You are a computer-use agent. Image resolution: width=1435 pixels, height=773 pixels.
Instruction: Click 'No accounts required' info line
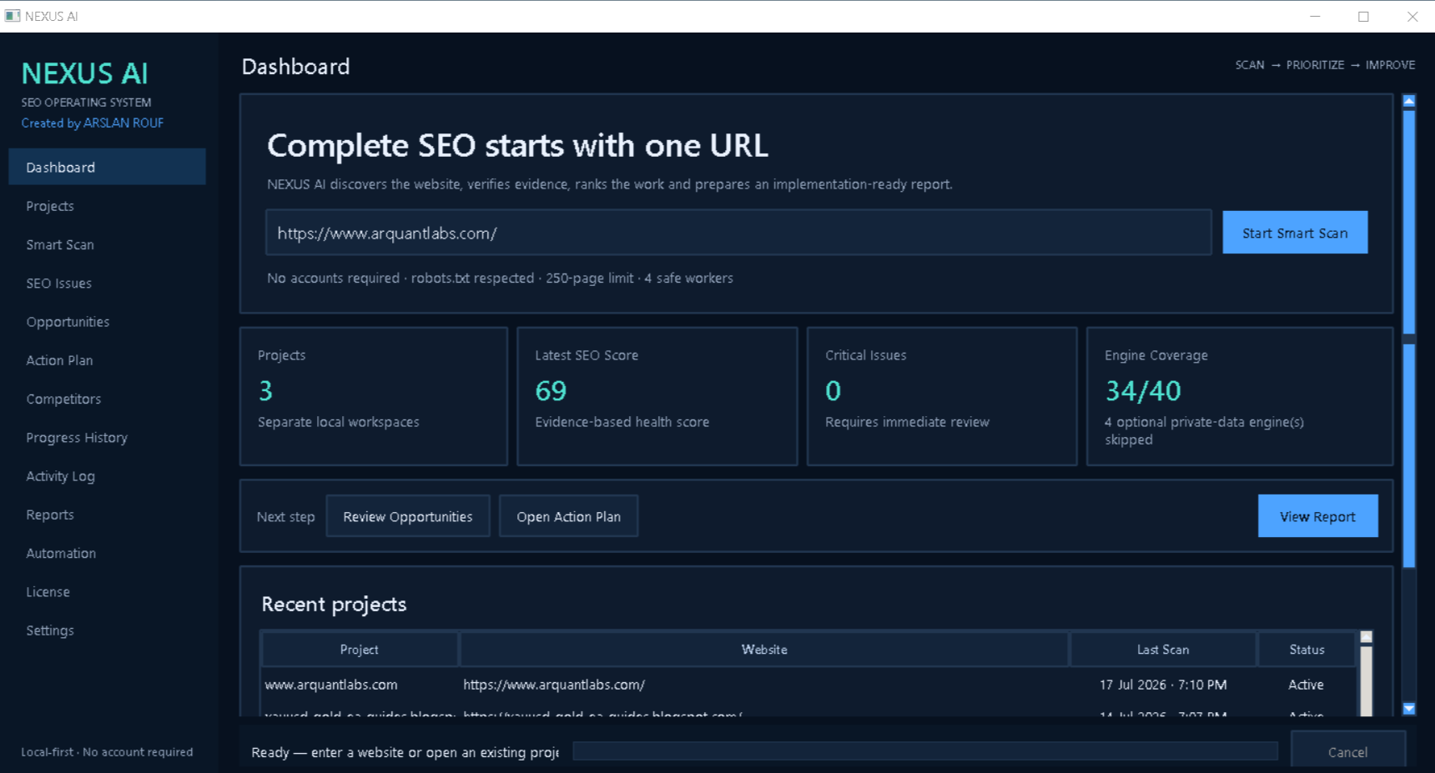click(500, 278)
